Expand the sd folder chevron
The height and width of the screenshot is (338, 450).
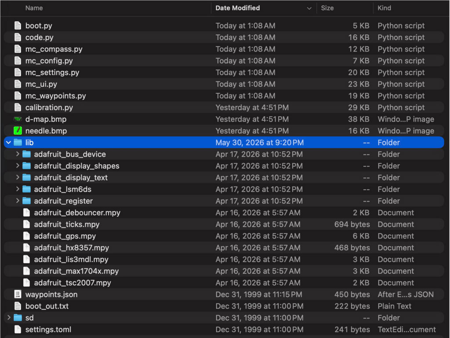(x=9, y=318)
